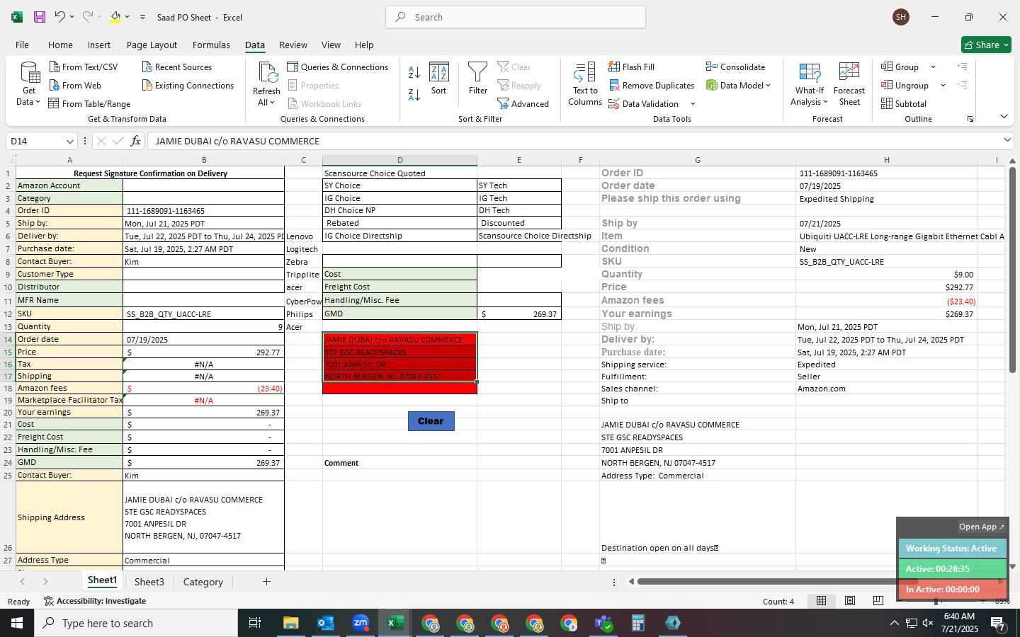1020x637 pixels.
Task: Select From Text/CSV import
Action: coord(84,67)
